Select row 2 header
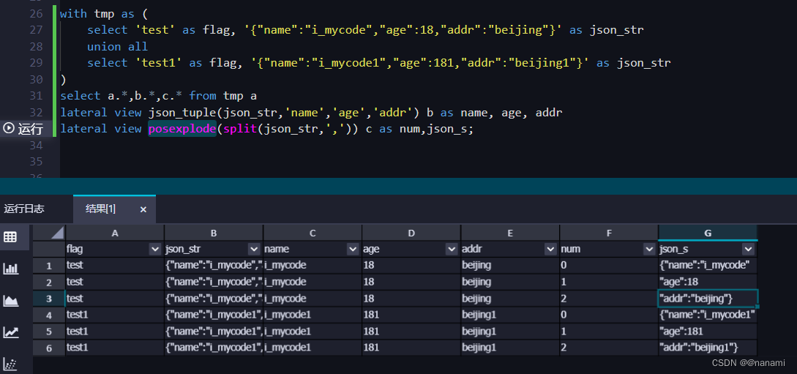Screen dimensions: 797x374 pyautogui.click(x=49, y=282)
